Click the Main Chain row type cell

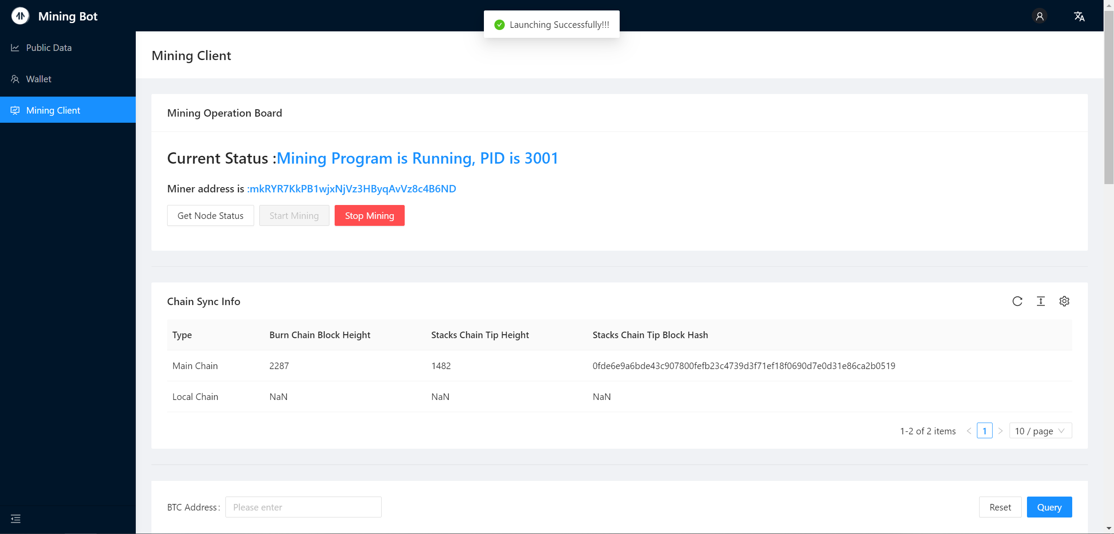195,366
